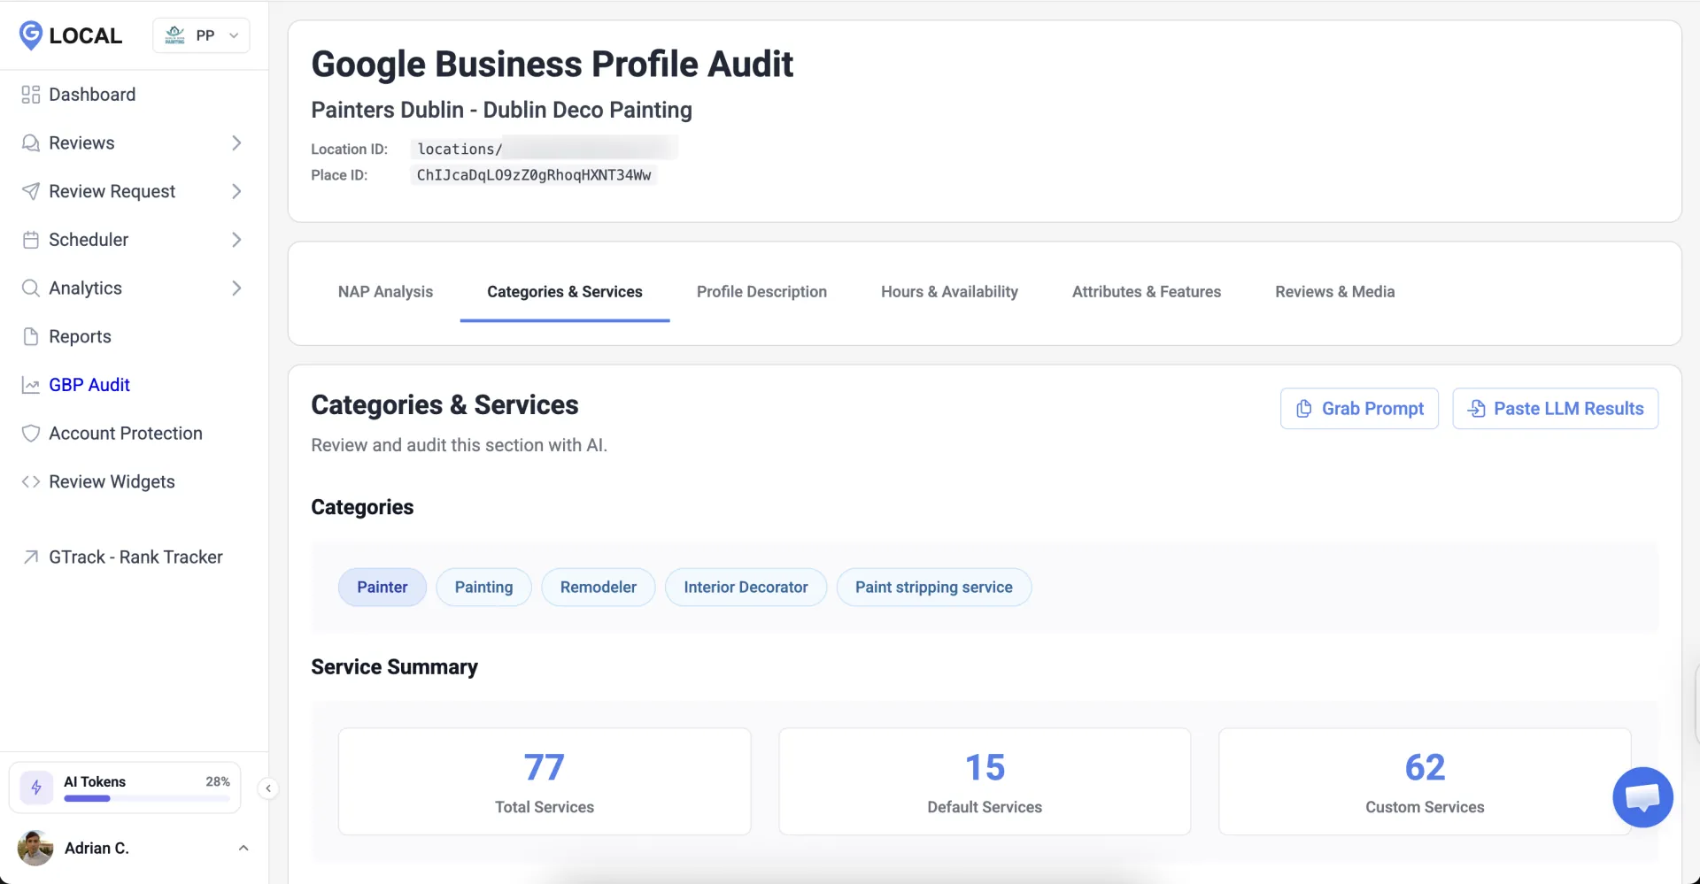Click the Review Widgets code icon
Screen dimensions: 1700x884
[31, 481]
